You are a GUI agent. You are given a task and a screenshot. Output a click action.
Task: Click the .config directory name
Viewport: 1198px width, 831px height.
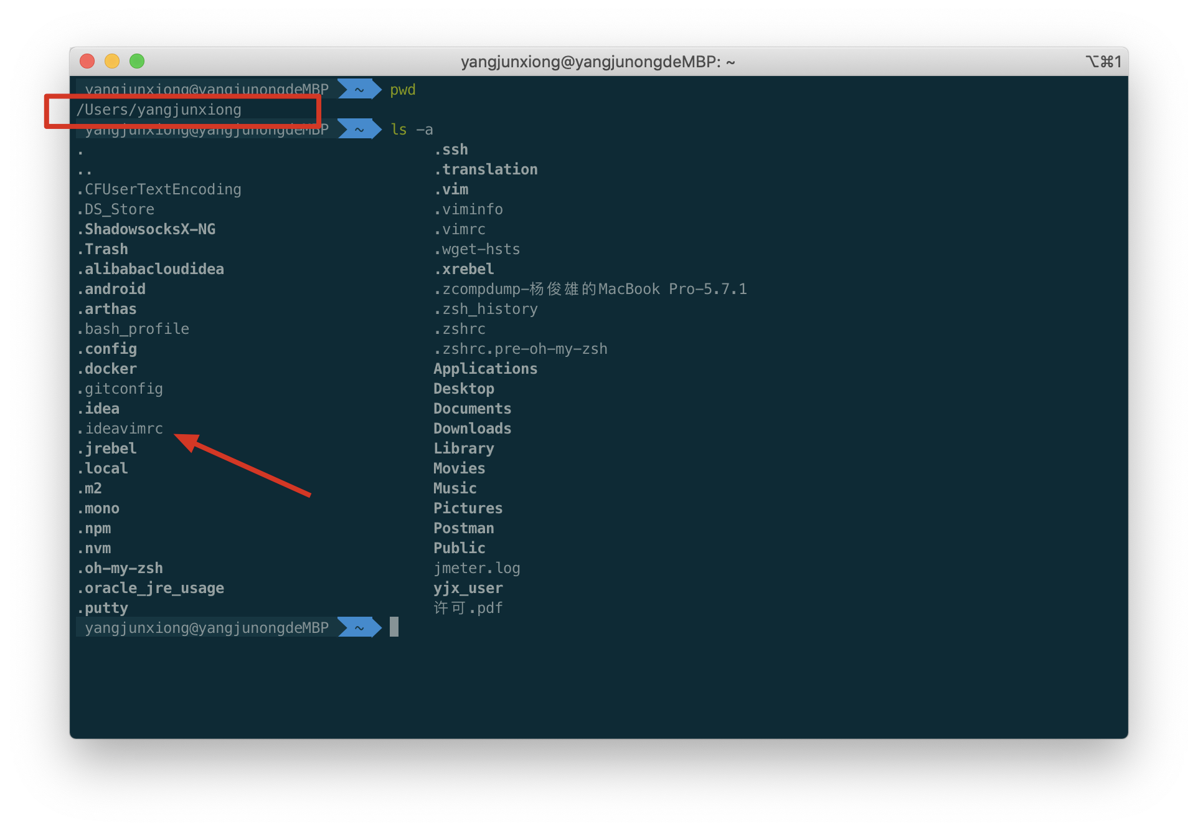tap(106, 349)
